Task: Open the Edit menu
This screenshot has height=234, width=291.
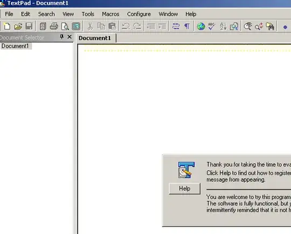Action: point(25,14)
